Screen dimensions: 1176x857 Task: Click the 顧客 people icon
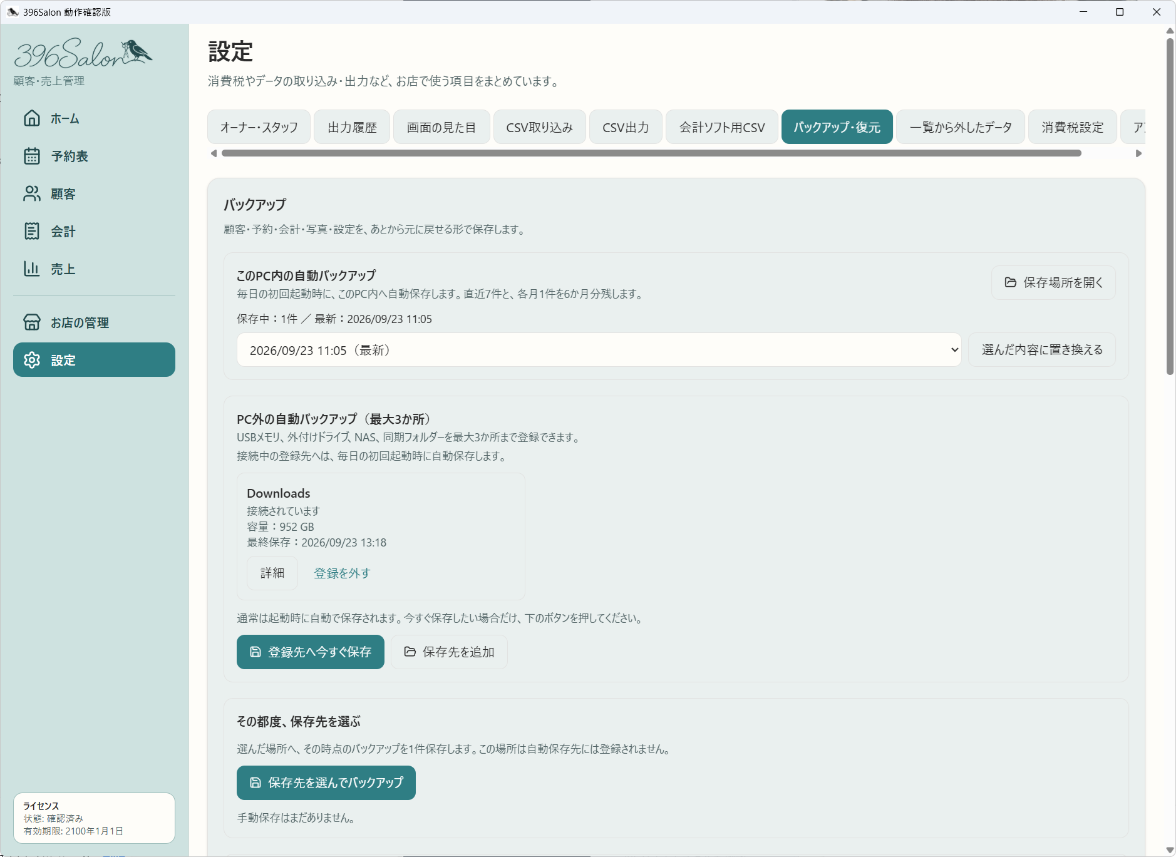[x=32, y=193]
